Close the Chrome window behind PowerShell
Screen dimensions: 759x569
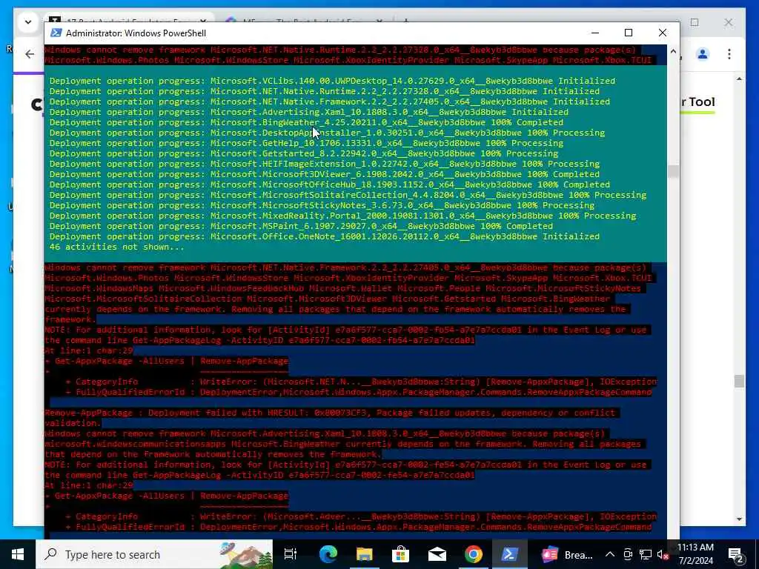729,22
